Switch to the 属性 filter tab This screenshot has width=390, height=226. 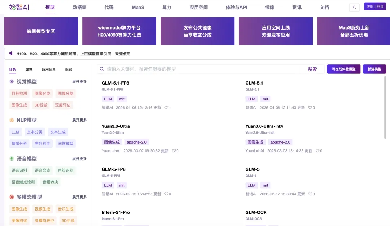29,69
